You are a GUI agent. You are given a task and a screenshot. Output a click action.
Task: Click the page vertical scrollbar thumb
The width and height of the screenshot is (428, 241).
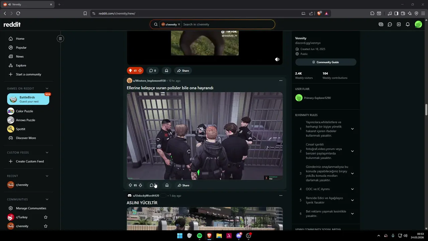[x=426, y=110]
